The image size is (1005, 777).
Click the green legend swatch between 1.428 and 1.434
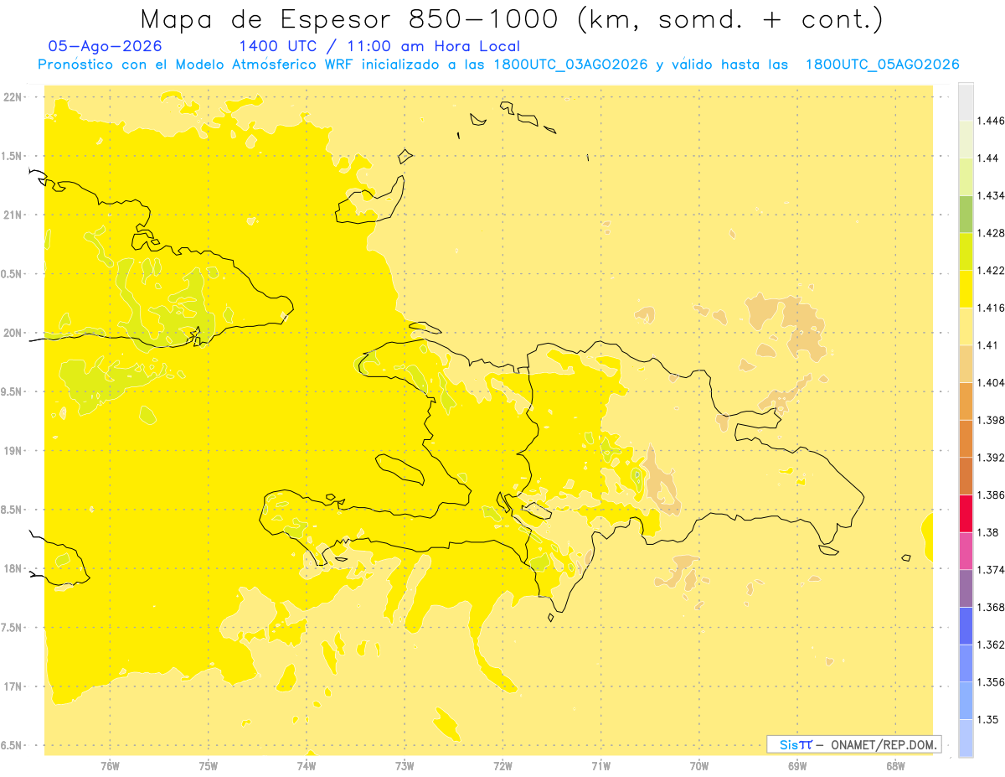[x=966, y=214]
